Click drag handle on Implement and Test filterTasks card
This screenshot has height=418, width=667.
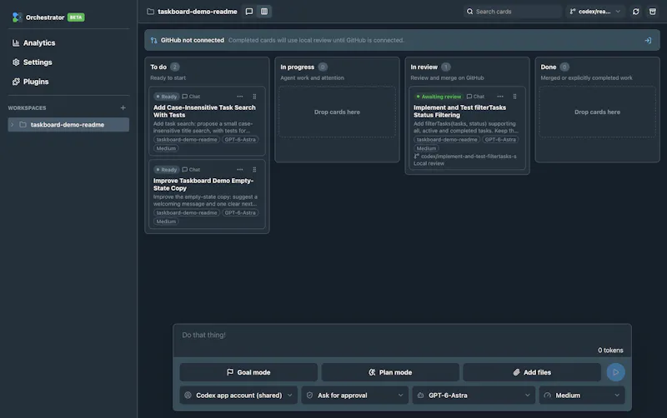point(514,97)
